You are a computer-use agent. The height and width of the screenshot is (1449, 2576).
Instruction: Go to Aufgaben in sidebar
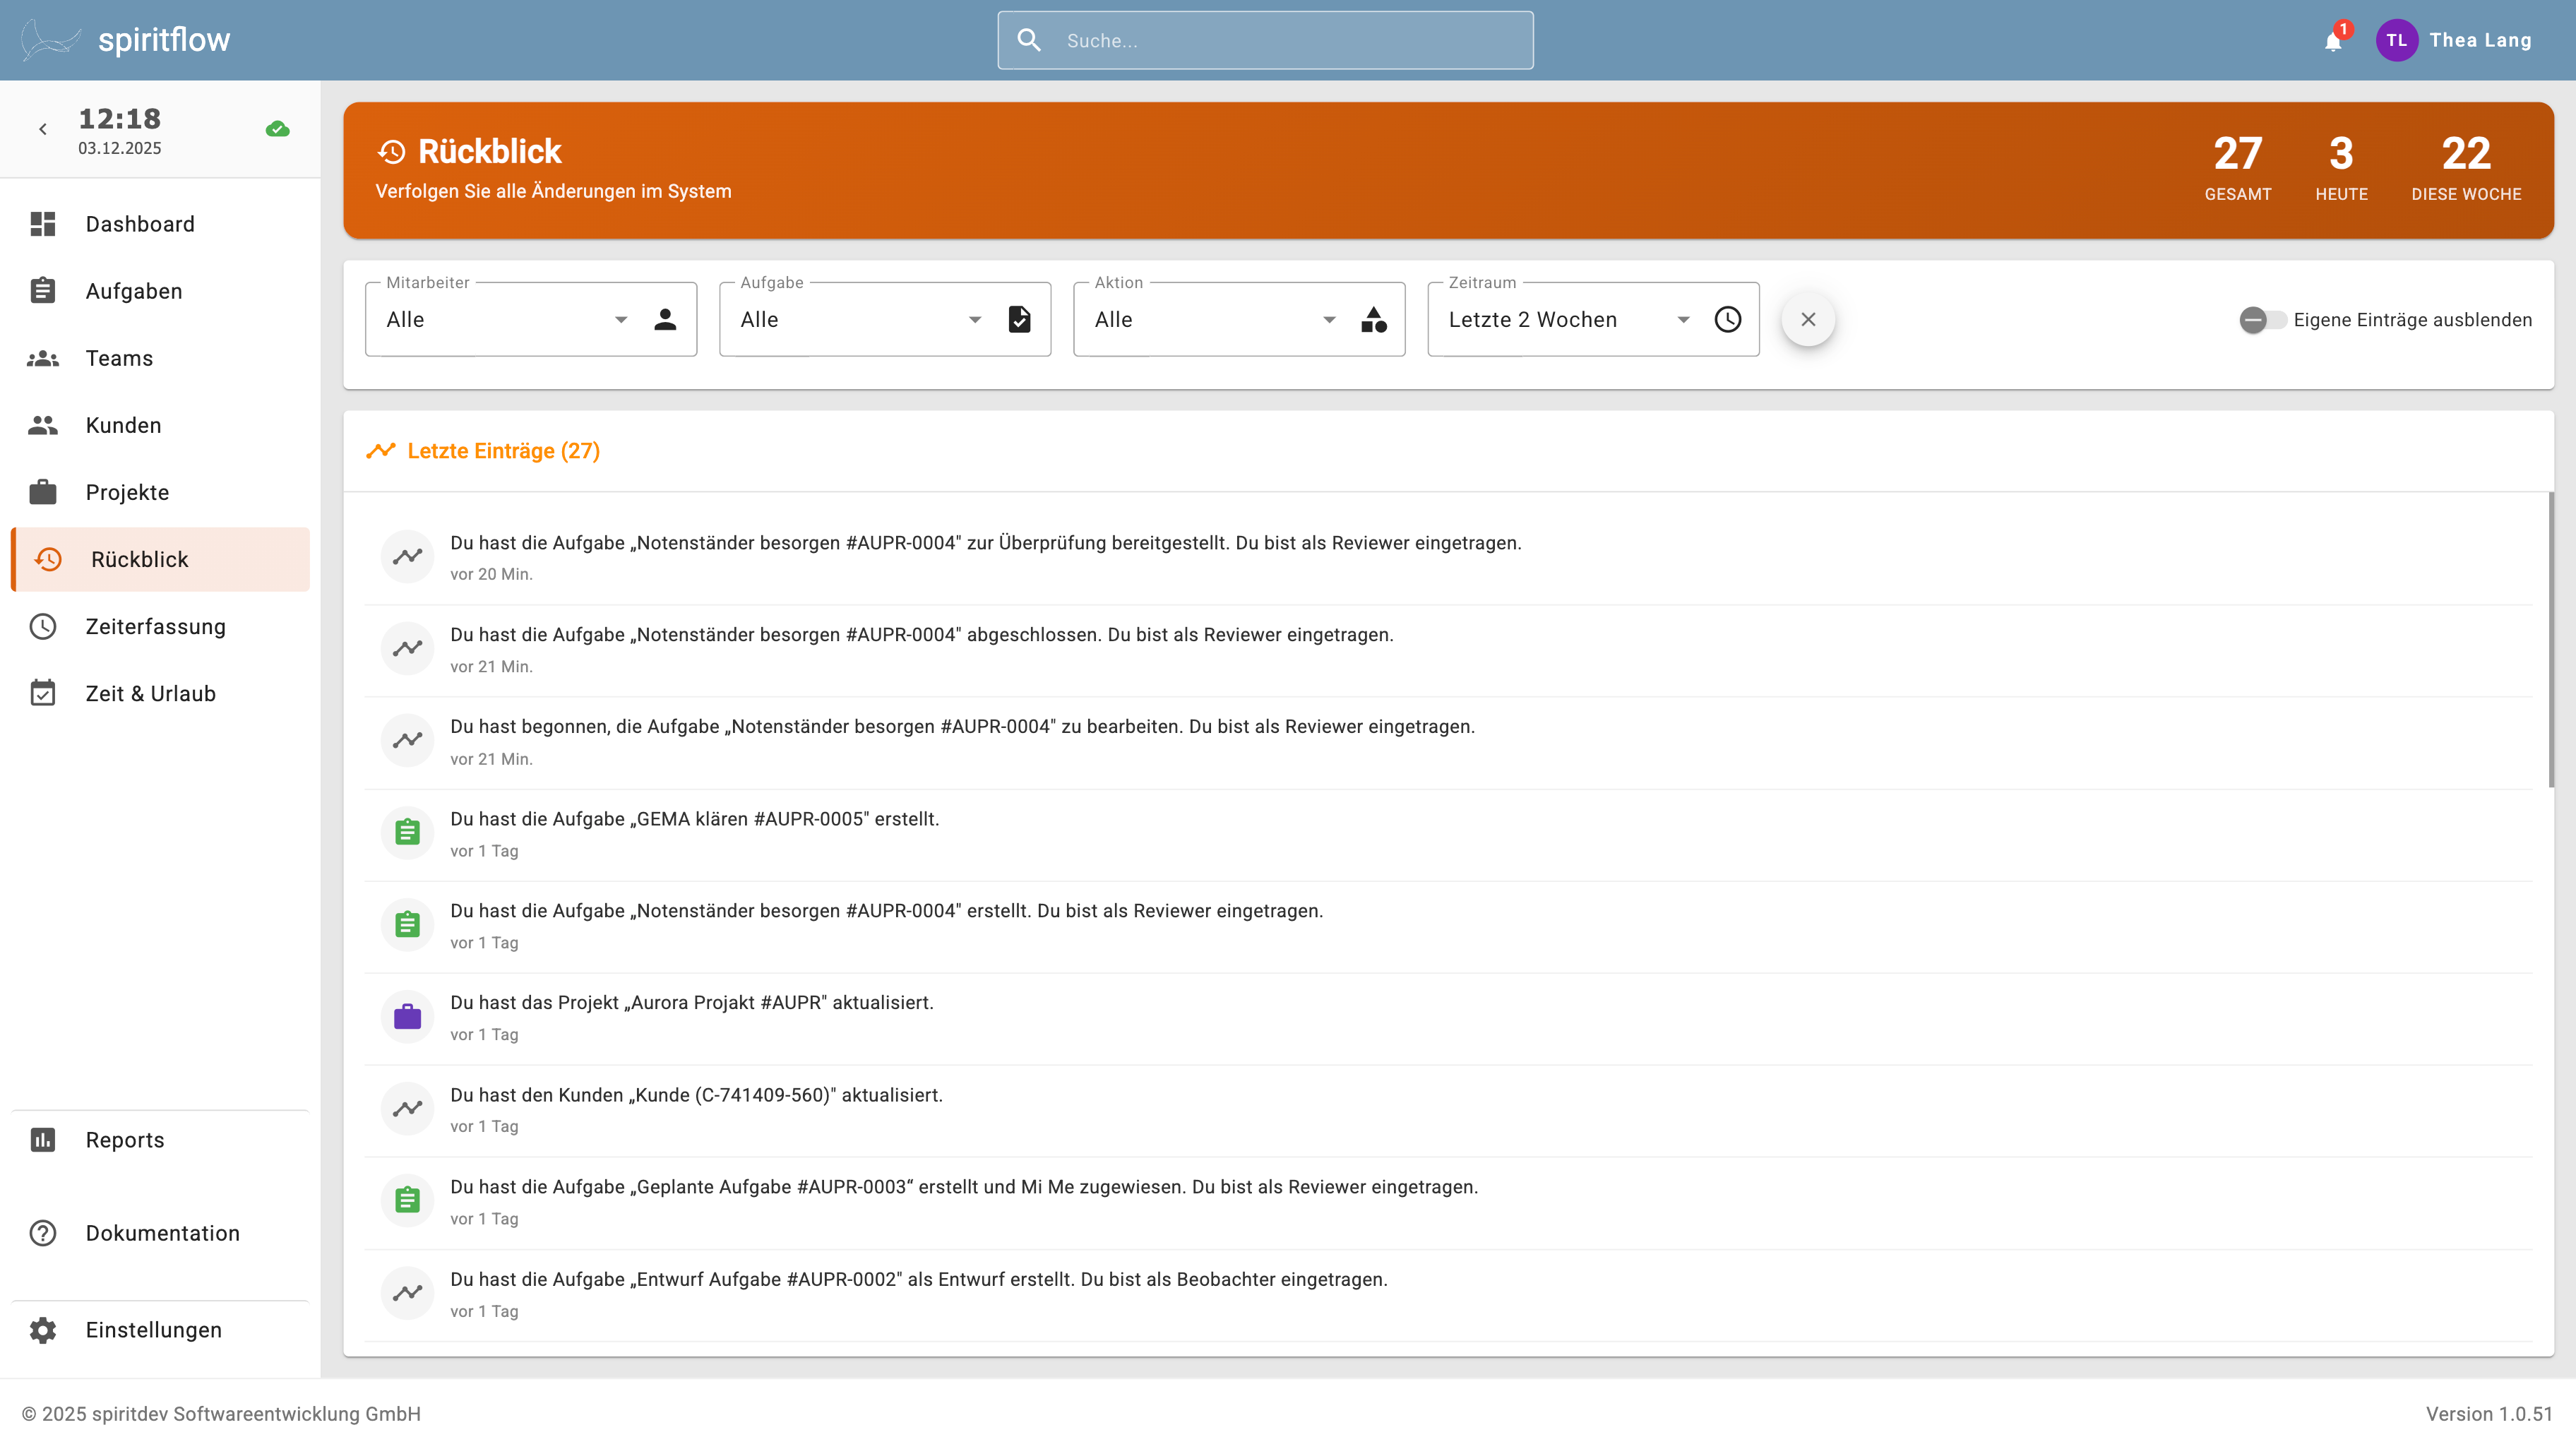pyautogui.click(x=160, y=291)
